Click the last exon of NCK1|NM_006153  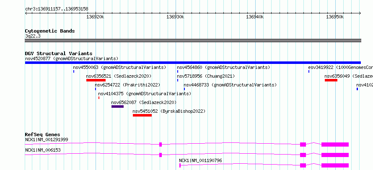(335, 155)
